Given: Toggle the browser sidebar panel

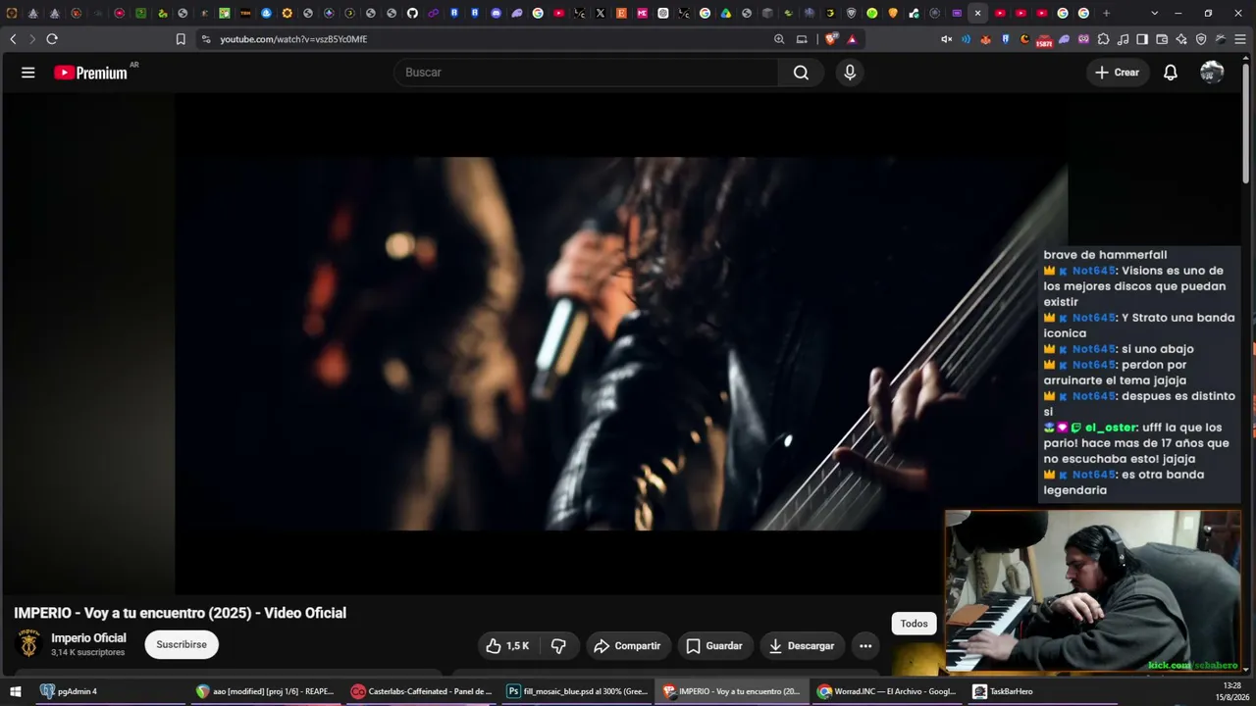Looking at the screenshot, I should click(1142, 39).
